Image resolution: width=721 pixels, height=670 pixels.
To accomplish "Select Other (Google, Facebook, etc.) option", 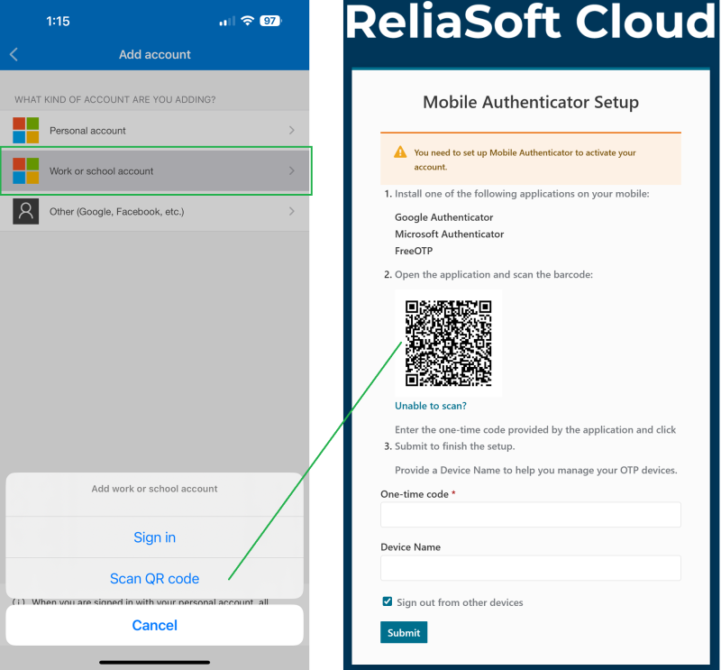I will point(154,211).
